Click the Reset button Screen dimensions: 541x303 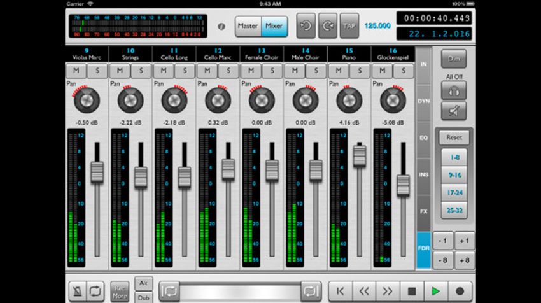pos(454,137)
